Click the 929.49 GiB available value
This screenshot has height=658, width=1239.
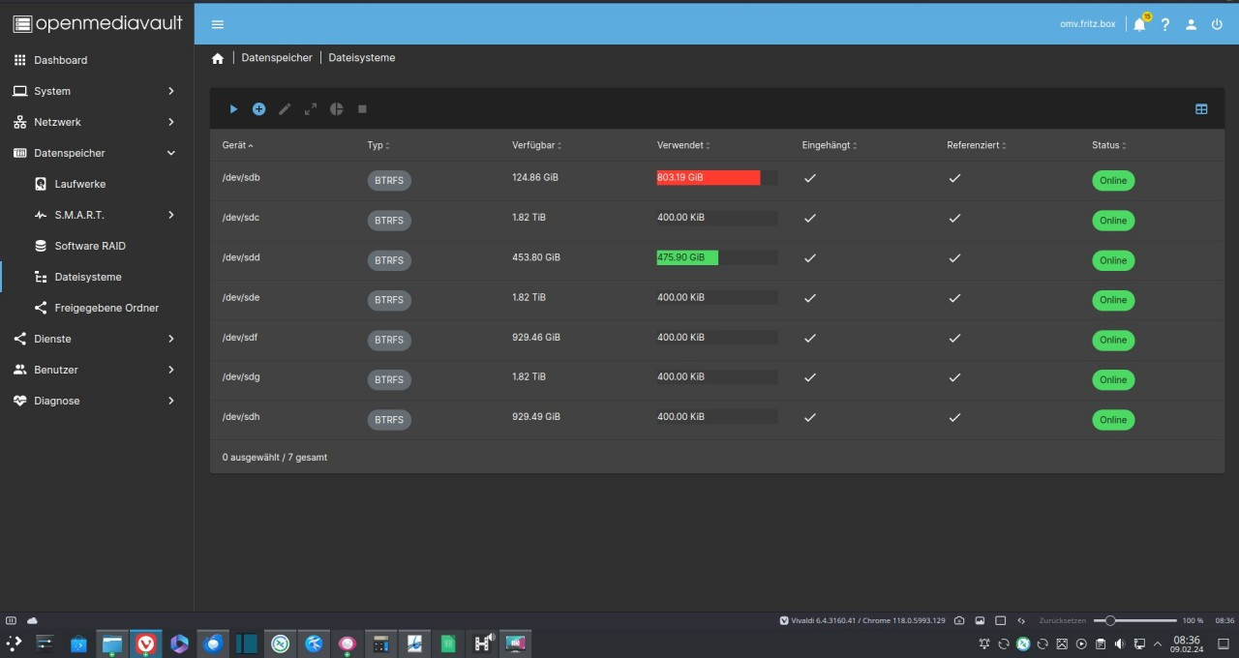(x=536, y=416)
